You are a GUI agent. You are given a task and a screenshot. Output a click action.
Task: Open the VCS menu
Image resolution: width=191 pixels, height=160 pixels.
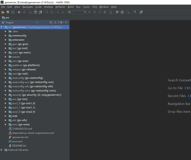pos(94,7)
